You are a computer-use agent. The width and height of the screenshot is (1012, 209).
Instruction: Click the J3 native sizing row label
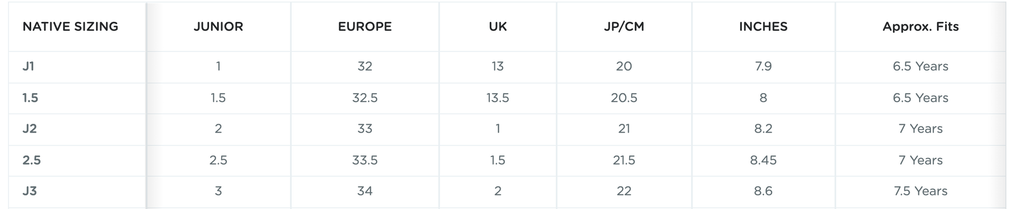pyautogui.click(x=30, y=191)
